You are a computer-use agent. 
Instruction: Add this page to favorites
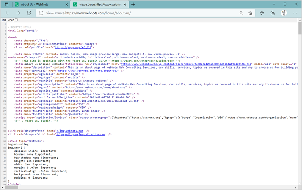coord(250,13)
